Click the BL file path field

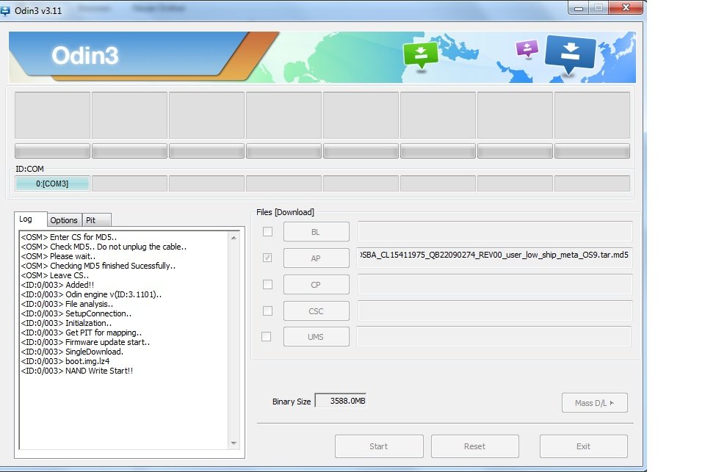pos(495,231)
